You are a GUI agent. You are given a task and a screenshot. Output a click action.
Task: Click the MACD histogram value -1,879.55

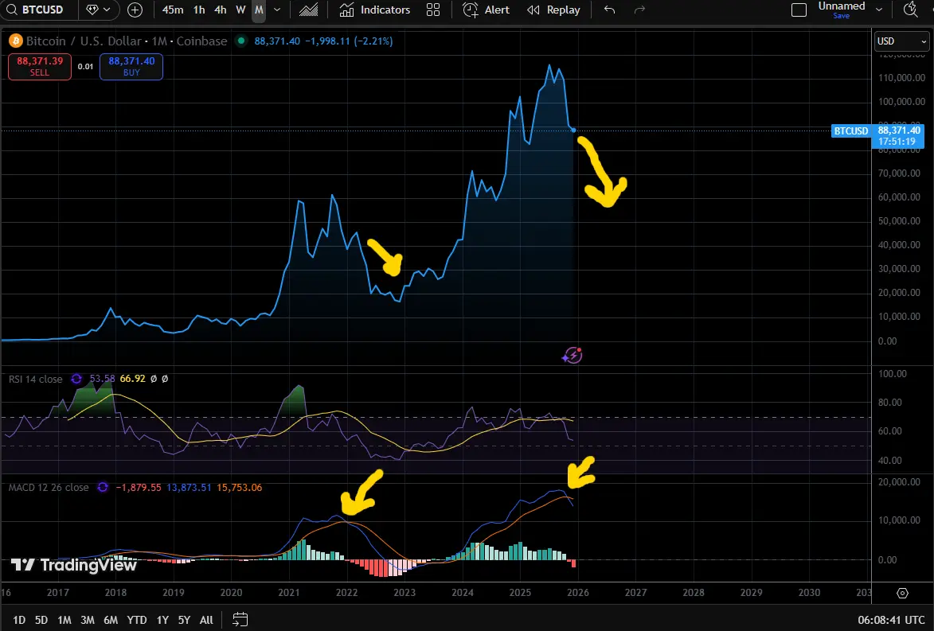pyautogui.click(x=139, y=487)
